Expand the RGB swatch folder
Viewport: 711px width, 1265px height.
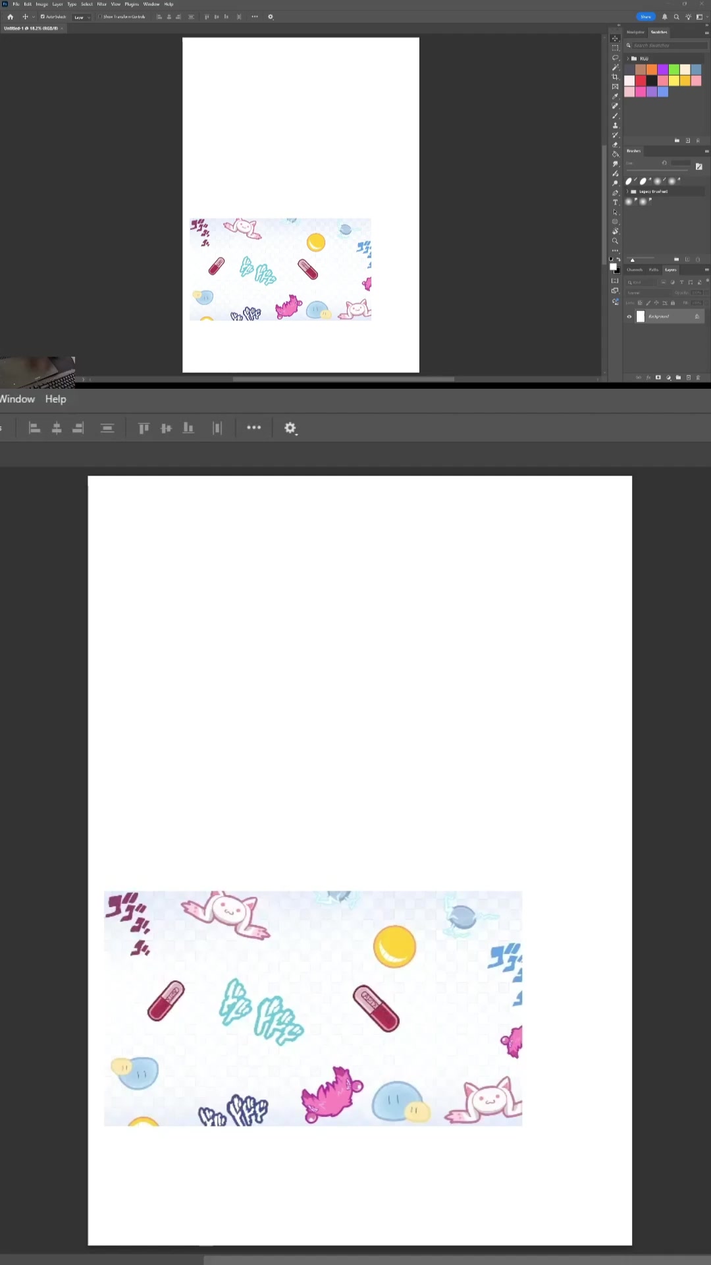(x=628, y=59)
